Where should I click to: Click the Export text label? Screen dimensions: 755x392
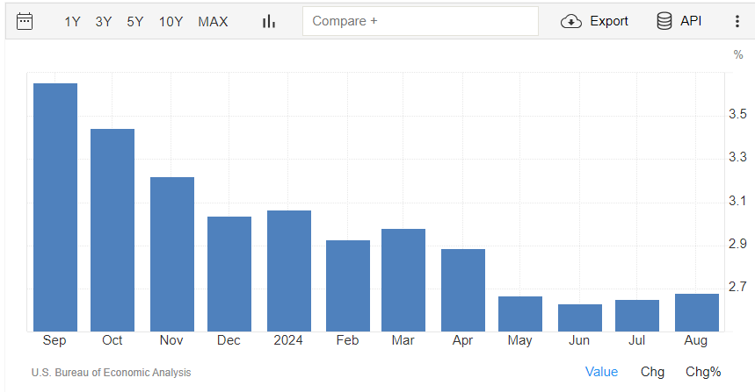click(609, 21)
